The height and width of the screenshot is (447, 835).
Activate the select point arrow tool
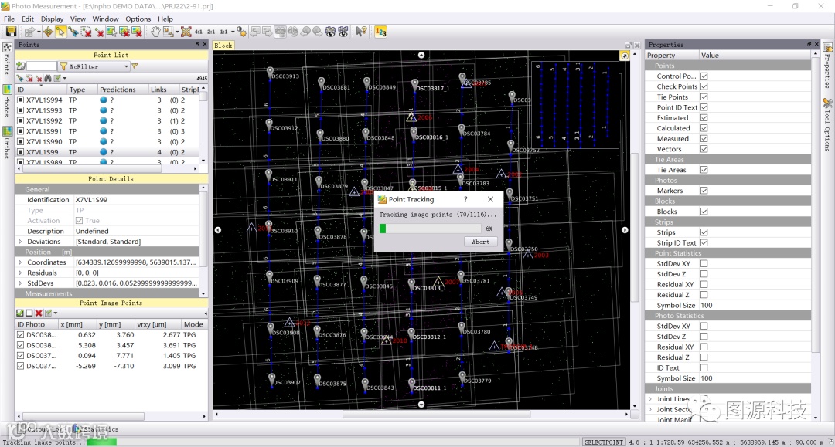point(60,32)
